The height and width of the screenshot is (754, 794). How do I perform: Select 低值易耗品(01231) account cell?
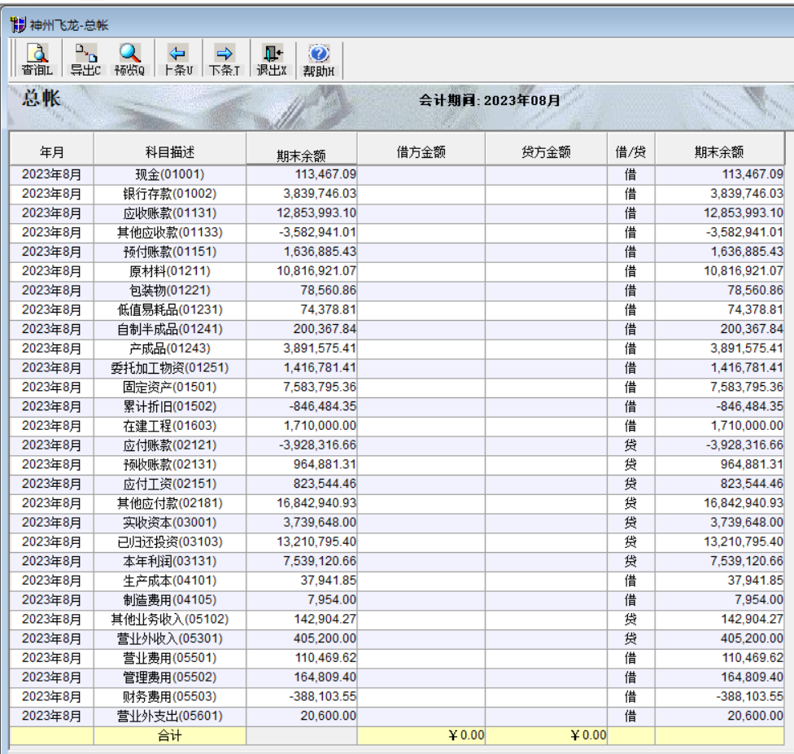pos(170,310)
